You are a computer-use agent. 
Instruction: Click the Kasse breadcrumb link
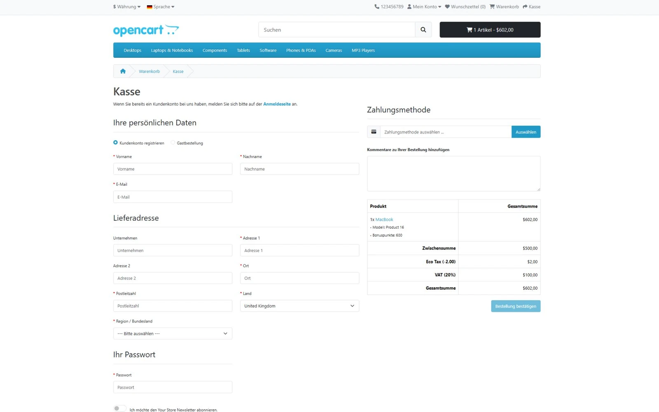tap(178, 71)
